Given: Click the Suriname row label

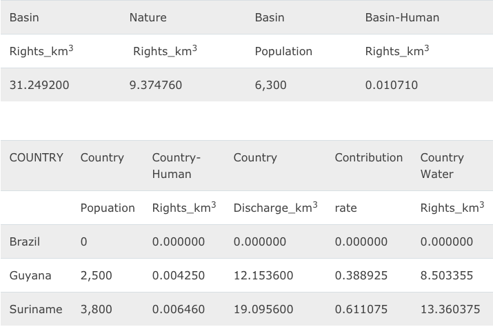Looking at the screenshot, I should click(x=36, y=310).
